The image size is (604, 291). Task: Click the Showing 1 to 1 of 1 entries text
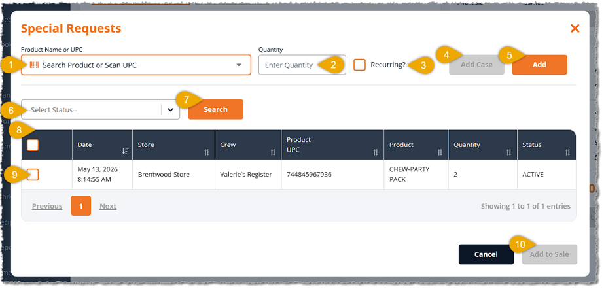click(x=526, y=207)
